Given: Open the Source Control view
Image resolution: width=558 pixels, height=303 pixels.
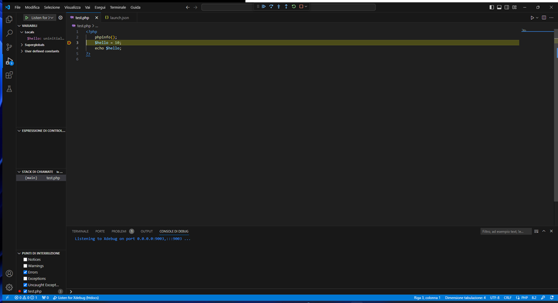Looking at the screenshot, I should point(9,47).
